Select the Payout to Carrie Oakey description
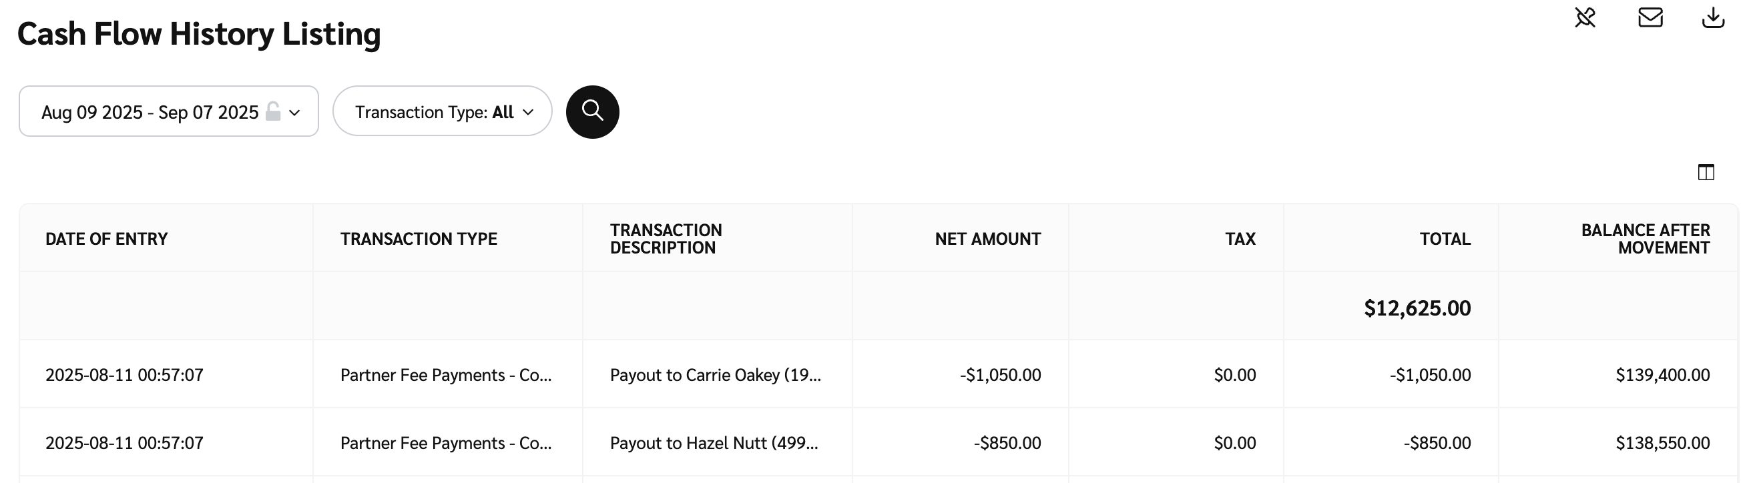 715,375
